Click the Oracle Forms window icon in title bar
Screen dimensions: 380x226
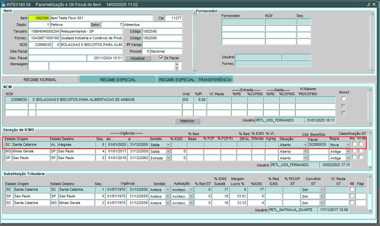pyautogui.click(x=3, y=4)
